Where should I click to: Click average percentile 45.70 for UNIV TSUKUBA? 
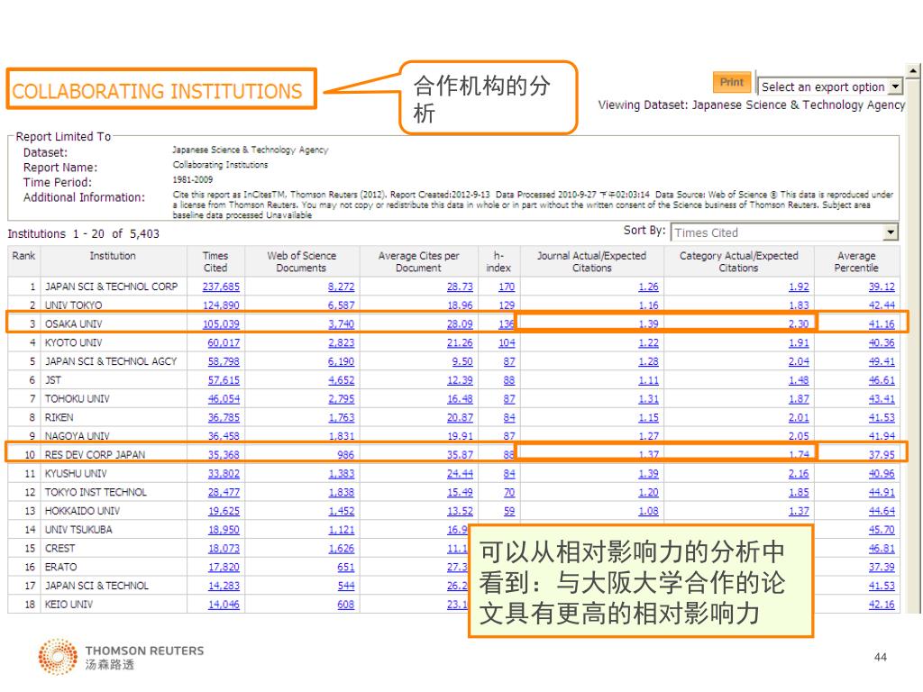point(882,530)
